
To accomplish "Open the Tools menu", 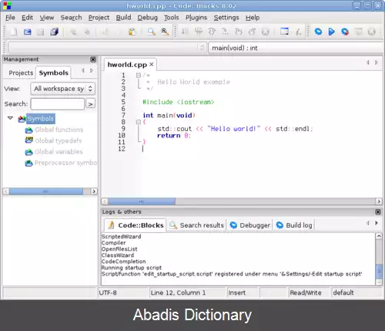I will click(172, 18).
